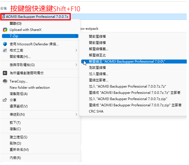Select Upload with ShareX

[25, 30]
